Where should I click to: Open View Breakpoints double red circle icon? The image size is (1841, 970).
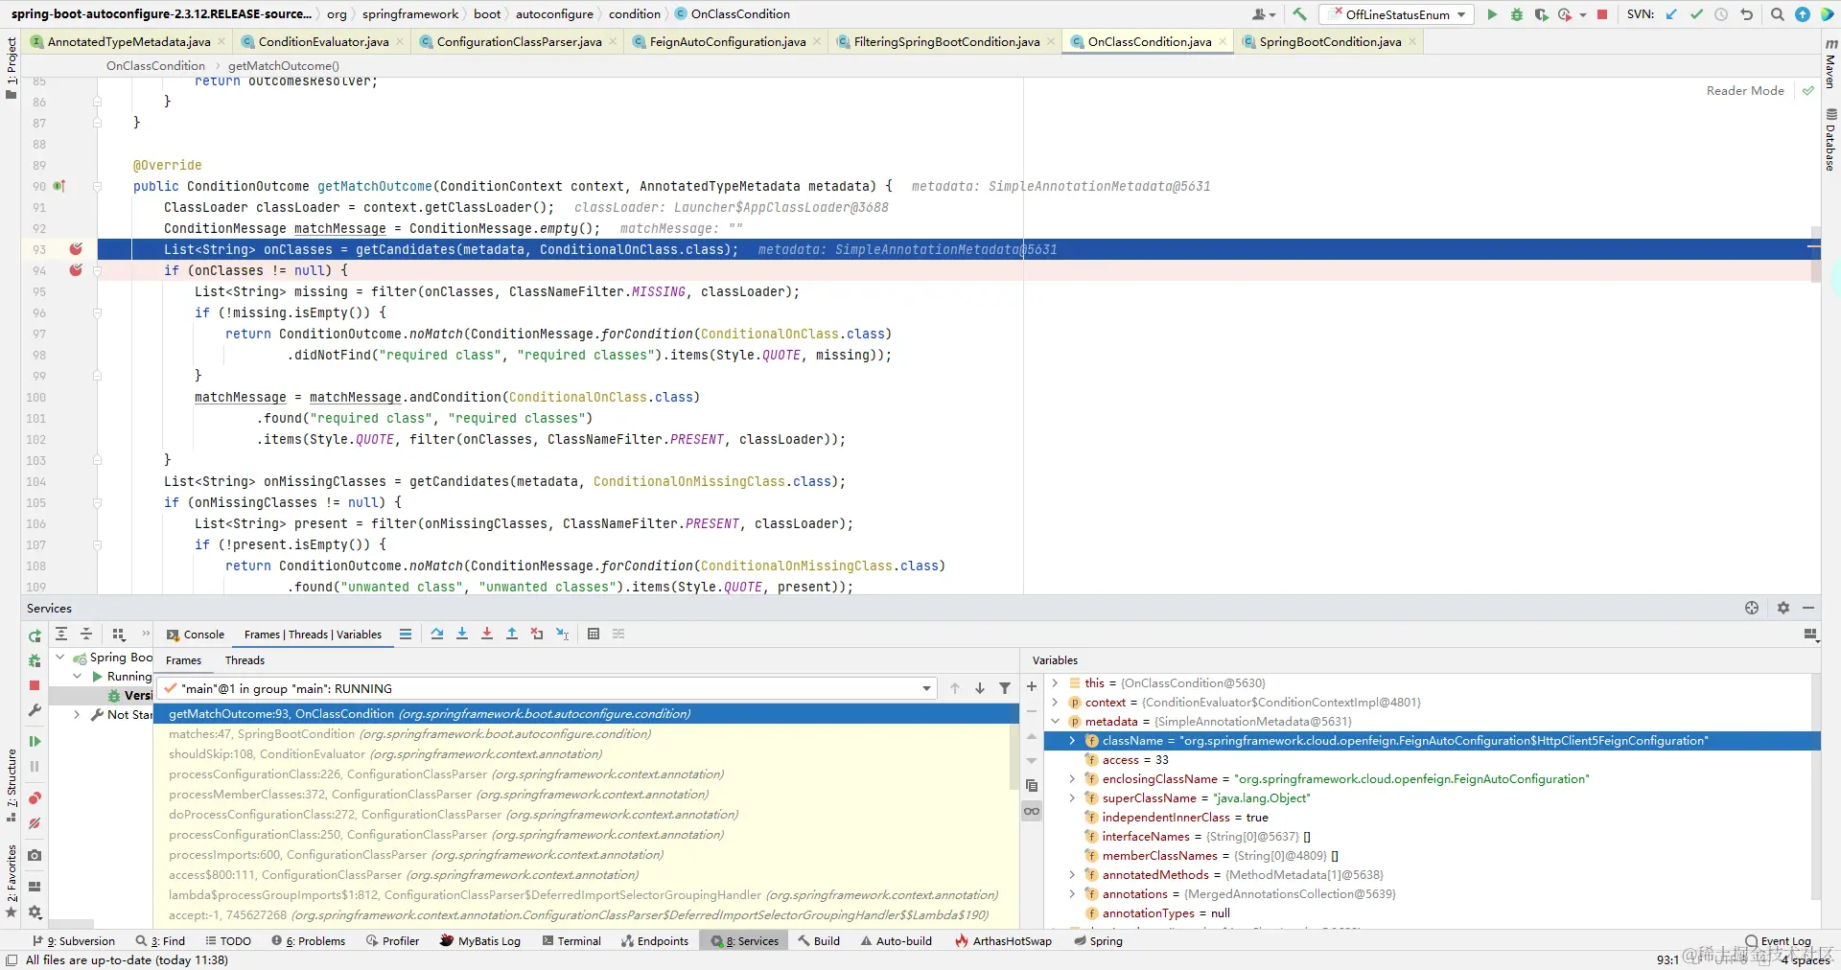click(35, 798)
